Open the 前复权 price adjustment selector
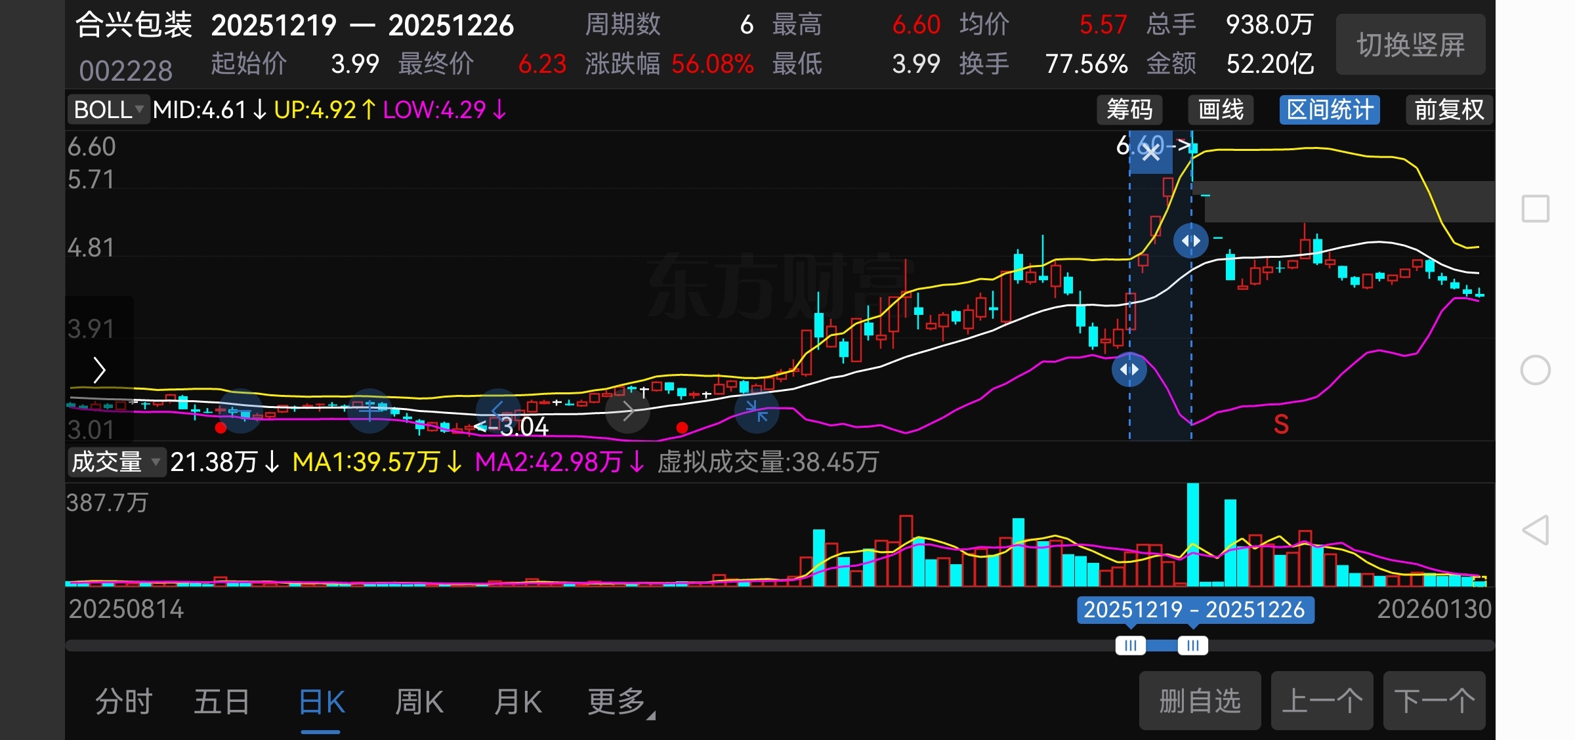Image resolution: width=1575 pixels, height=740 pixels. tap(1449, 110)
